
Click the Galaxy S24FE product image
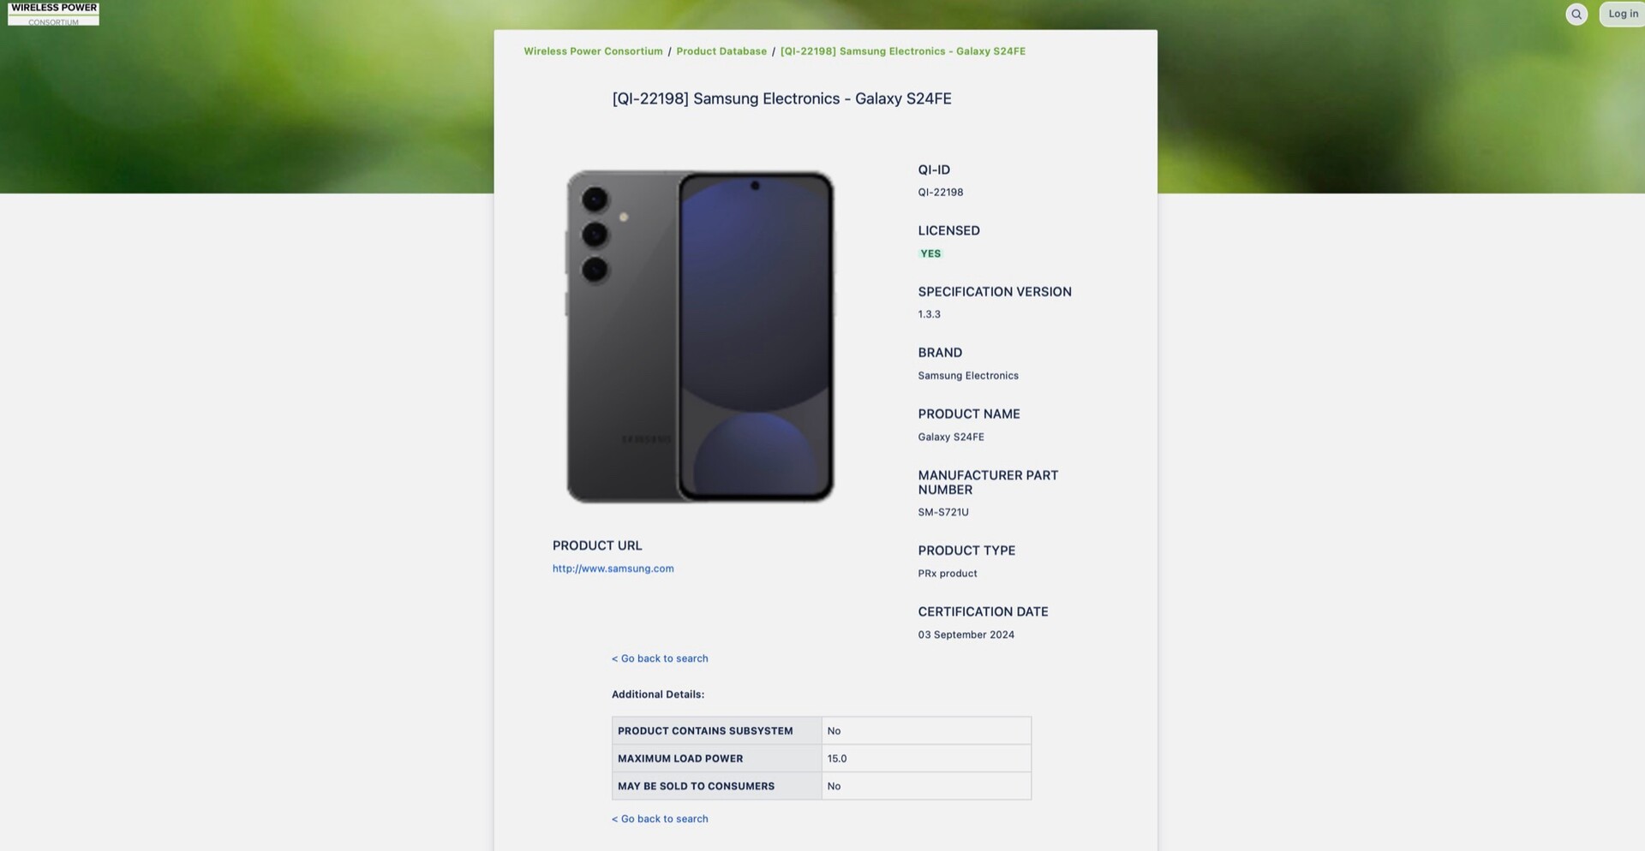coord(700,336)
